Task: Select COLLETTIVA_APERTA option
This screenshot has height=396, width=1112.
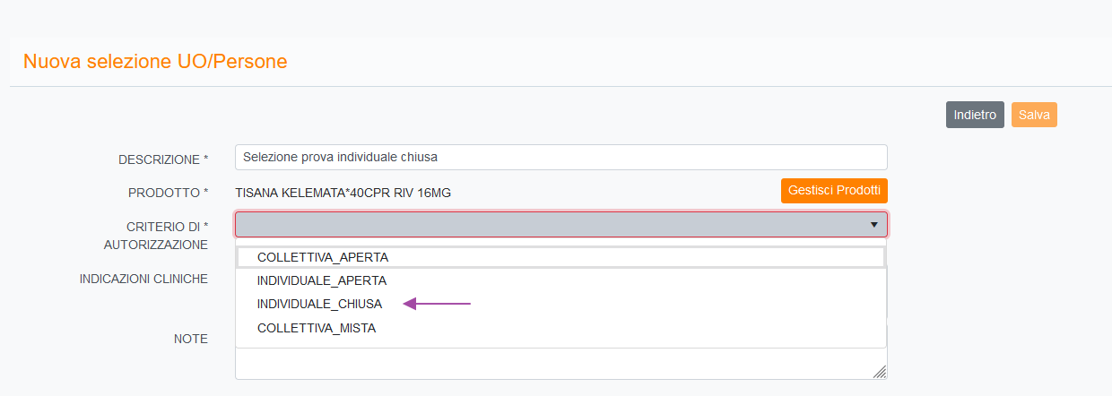Action: click(323, 257)
